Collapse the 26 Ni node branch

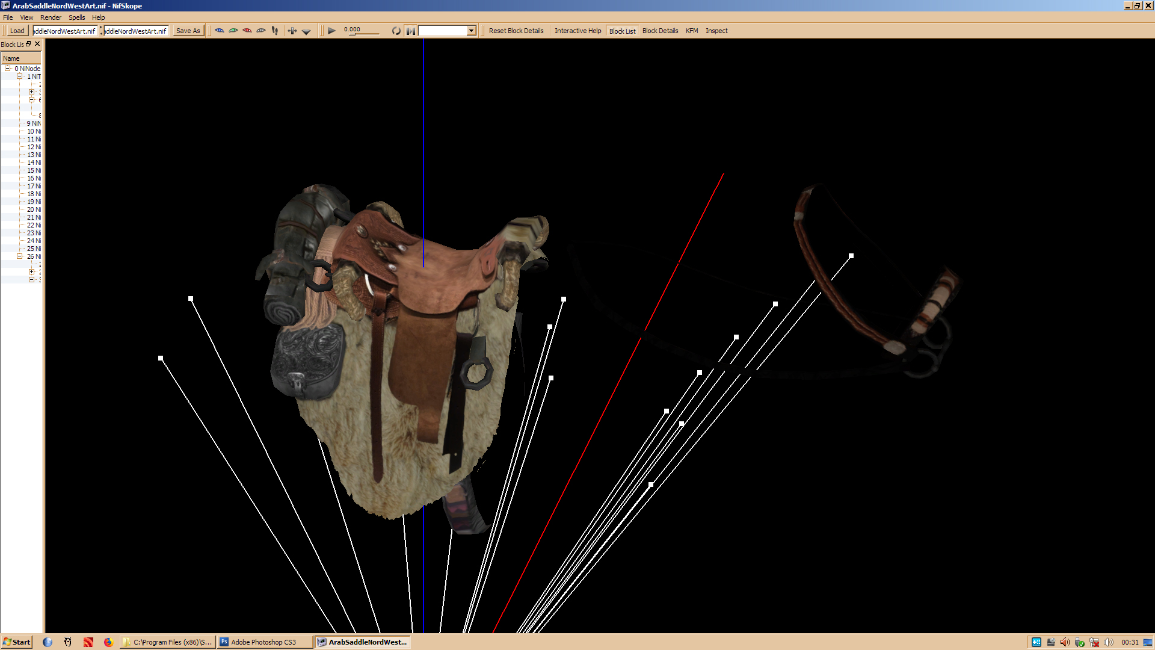pyautogui.click(x=20, y=256)
